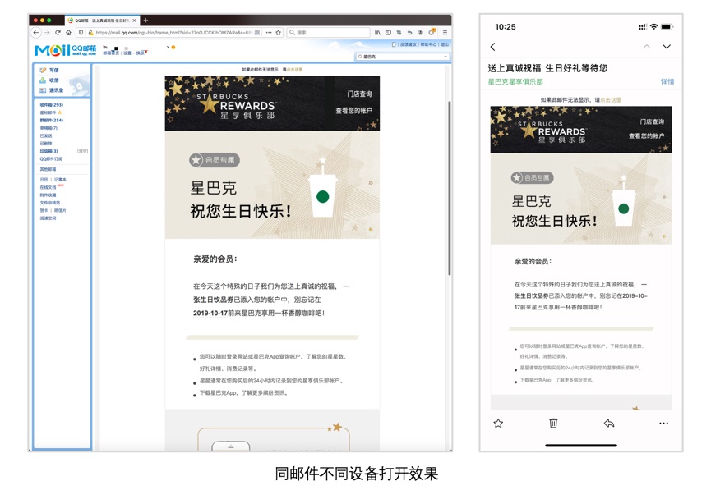Tap 详情 details link on phone

667,81
